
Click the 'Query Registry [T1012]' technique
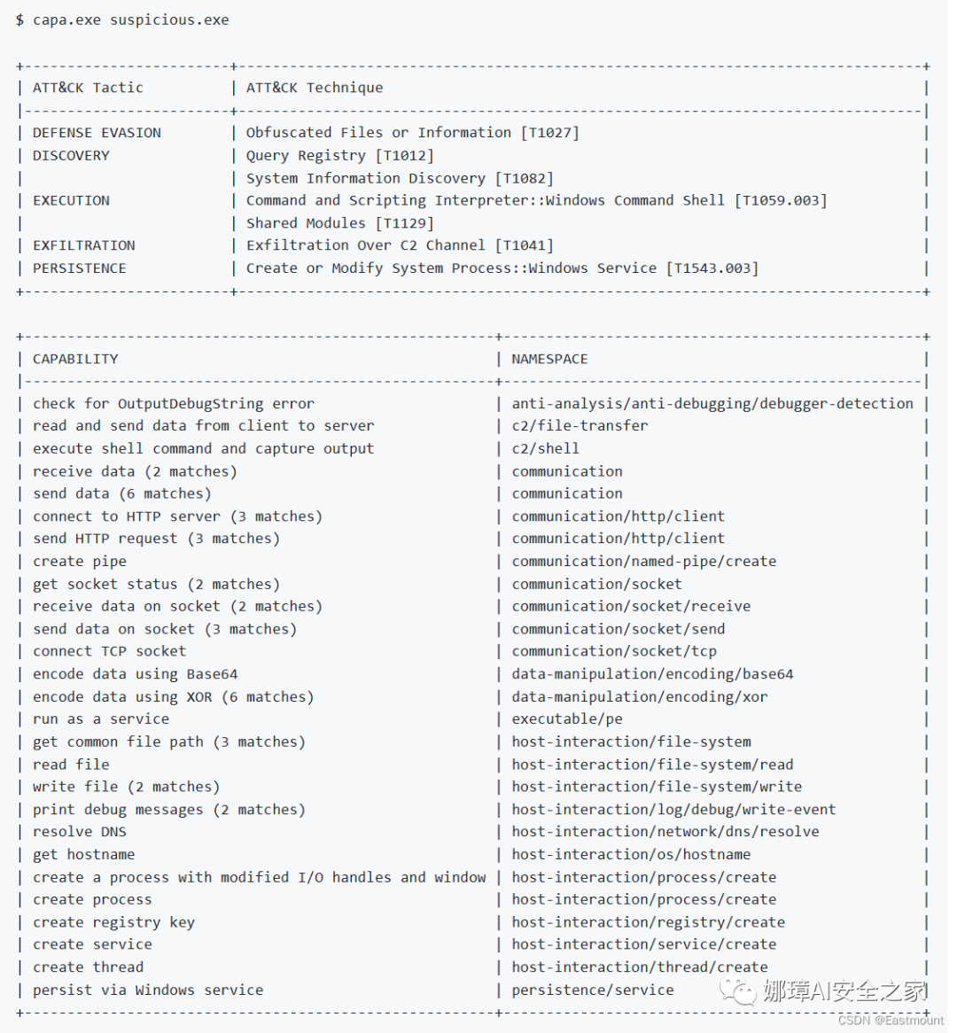(x=340, y=155)
